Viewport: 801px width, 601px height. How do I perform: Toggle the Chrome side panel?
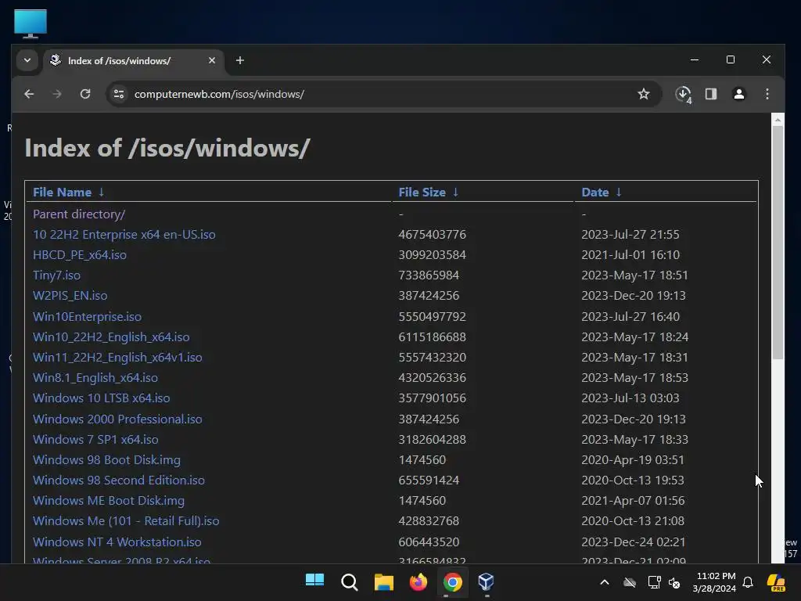pyautogui.click(x=711, y=94)
